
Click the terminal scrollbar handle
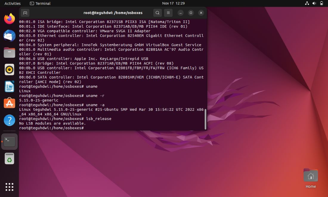[205, 119]
